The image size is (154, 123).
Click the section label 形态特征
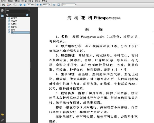click(68, 55)
